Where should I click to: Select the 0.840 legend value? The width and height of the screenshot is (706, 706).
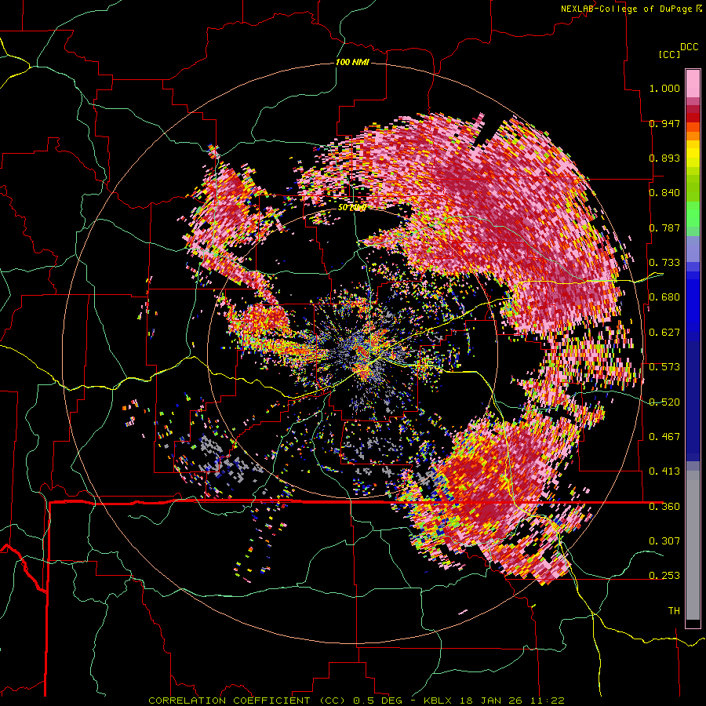pyautogui.click(x=664, y=193)
